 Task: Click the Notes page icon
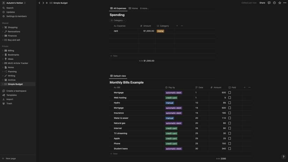point(6,67)
